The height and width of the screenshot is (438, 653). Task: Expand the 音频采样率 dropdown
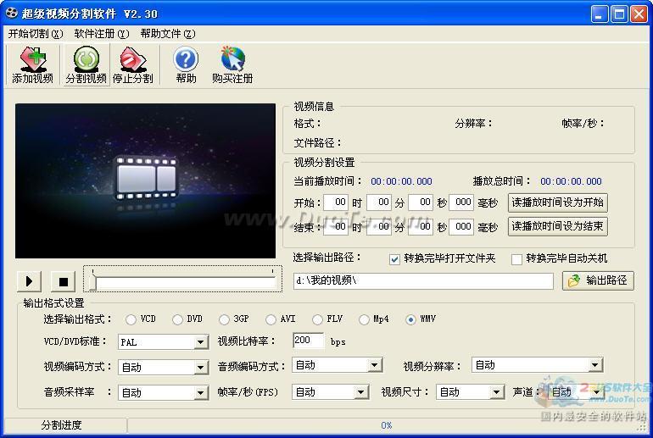click(x=201, y=393)
